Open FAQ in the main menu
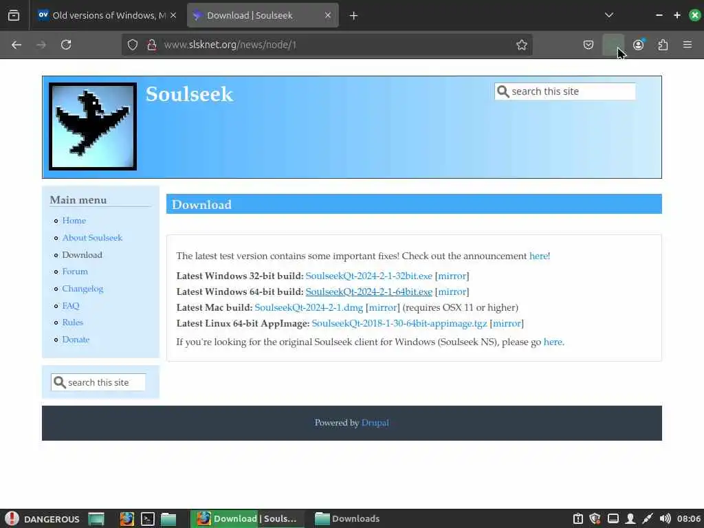 tap(71, 306)
